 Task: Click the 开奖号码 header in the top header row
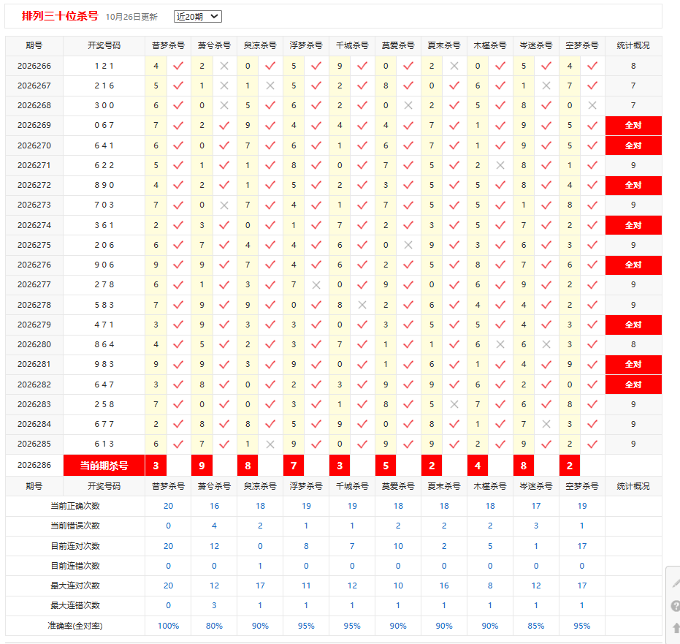104,45
